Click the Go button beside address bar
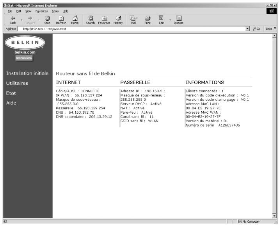Screen dimensions: 279x225 coord(257,29)
